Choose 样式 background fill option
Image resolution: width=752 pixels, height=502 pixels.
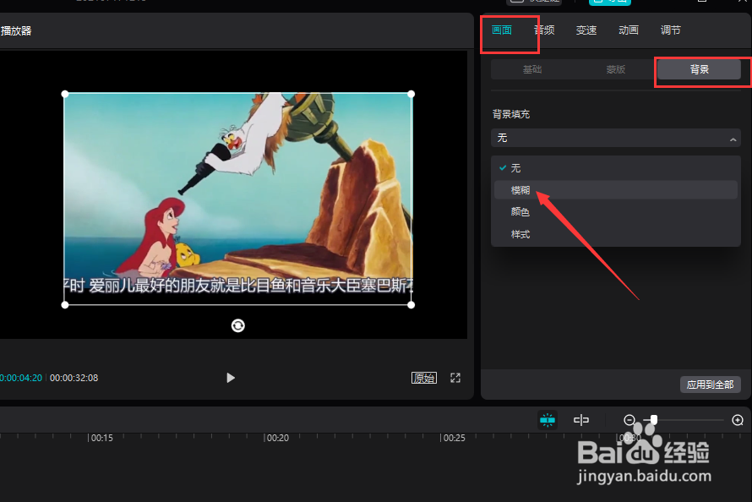[x=616, y=234]
